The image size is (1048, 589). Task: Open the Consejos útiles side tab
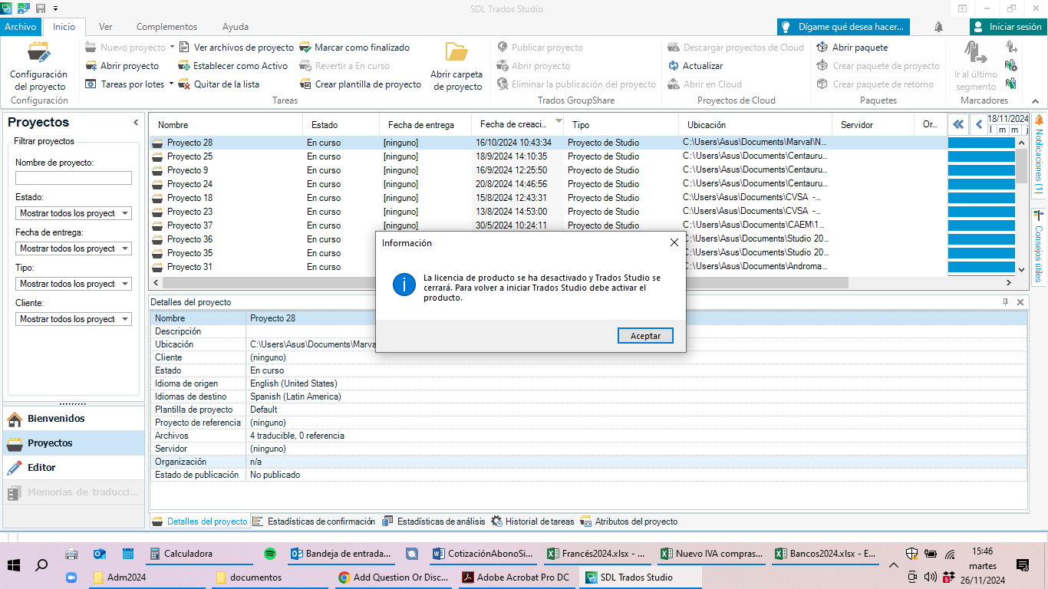point(1040,247)
